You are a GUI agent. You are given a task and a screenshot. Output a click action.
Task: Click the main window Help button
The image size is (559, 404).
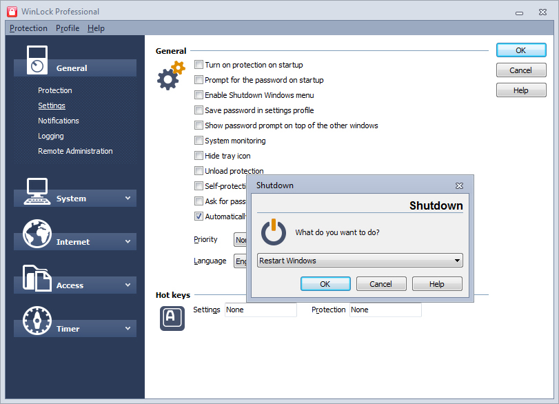521,90
